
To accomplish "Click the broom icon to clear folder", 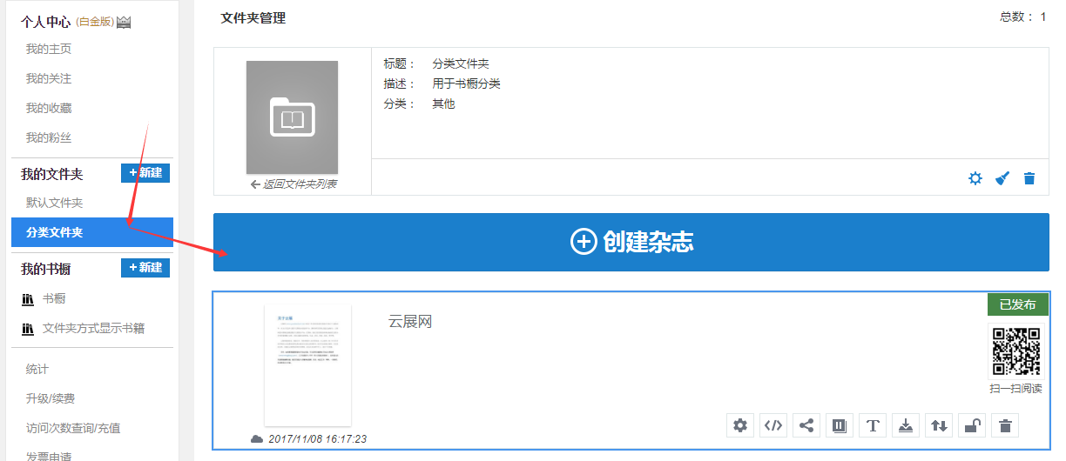I will (x=1002, y=178).
